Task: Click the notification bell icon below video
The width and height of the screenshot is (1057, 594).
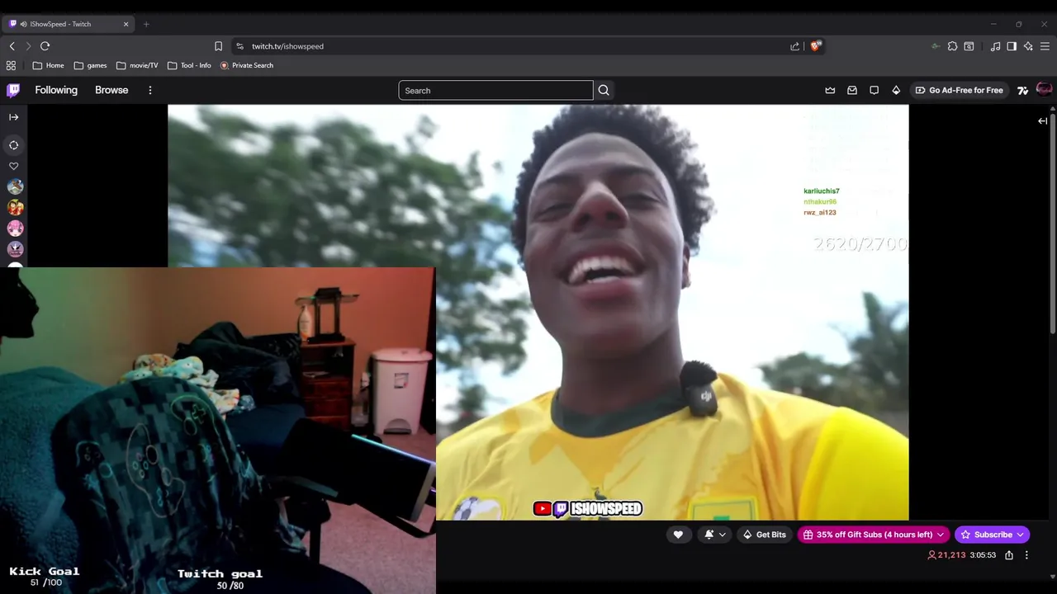Action: point(709,535)
